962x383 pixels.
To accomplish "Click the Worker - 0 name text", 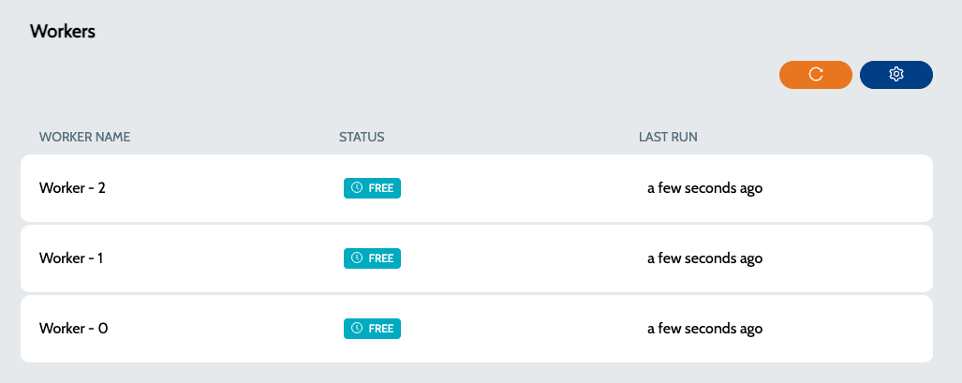I will pyautogui.click(x=74, y=329).
